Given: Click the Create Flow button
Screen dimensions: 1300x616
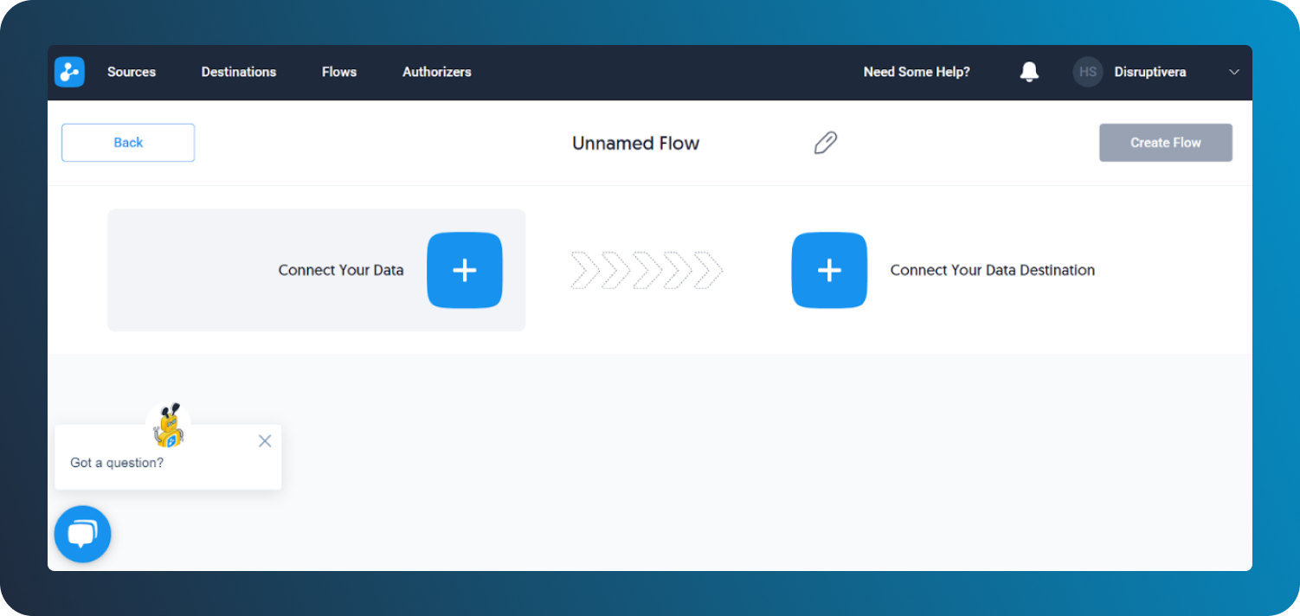Looking at the screenshot, I should pos(1165,142).
